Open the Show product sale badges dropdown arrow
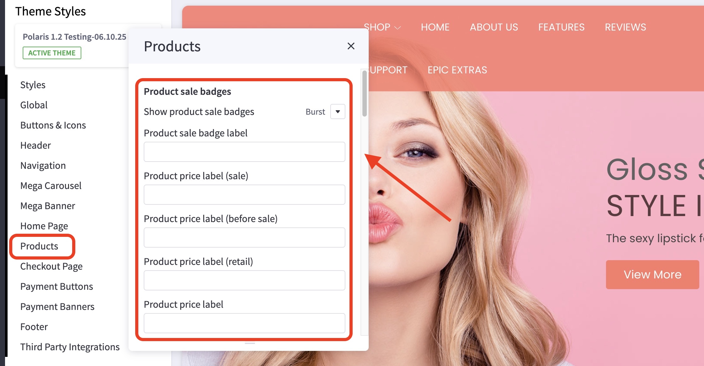Image resolution: width=704 pixels, height=366 pixels. point(338,112)
